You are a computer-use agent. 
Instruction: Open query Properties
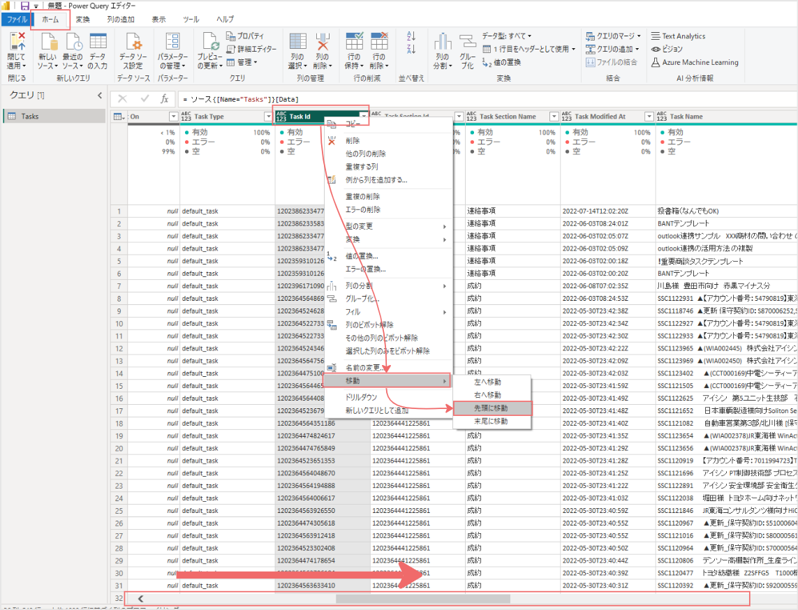pyautogui.click(x=245, y=36)
